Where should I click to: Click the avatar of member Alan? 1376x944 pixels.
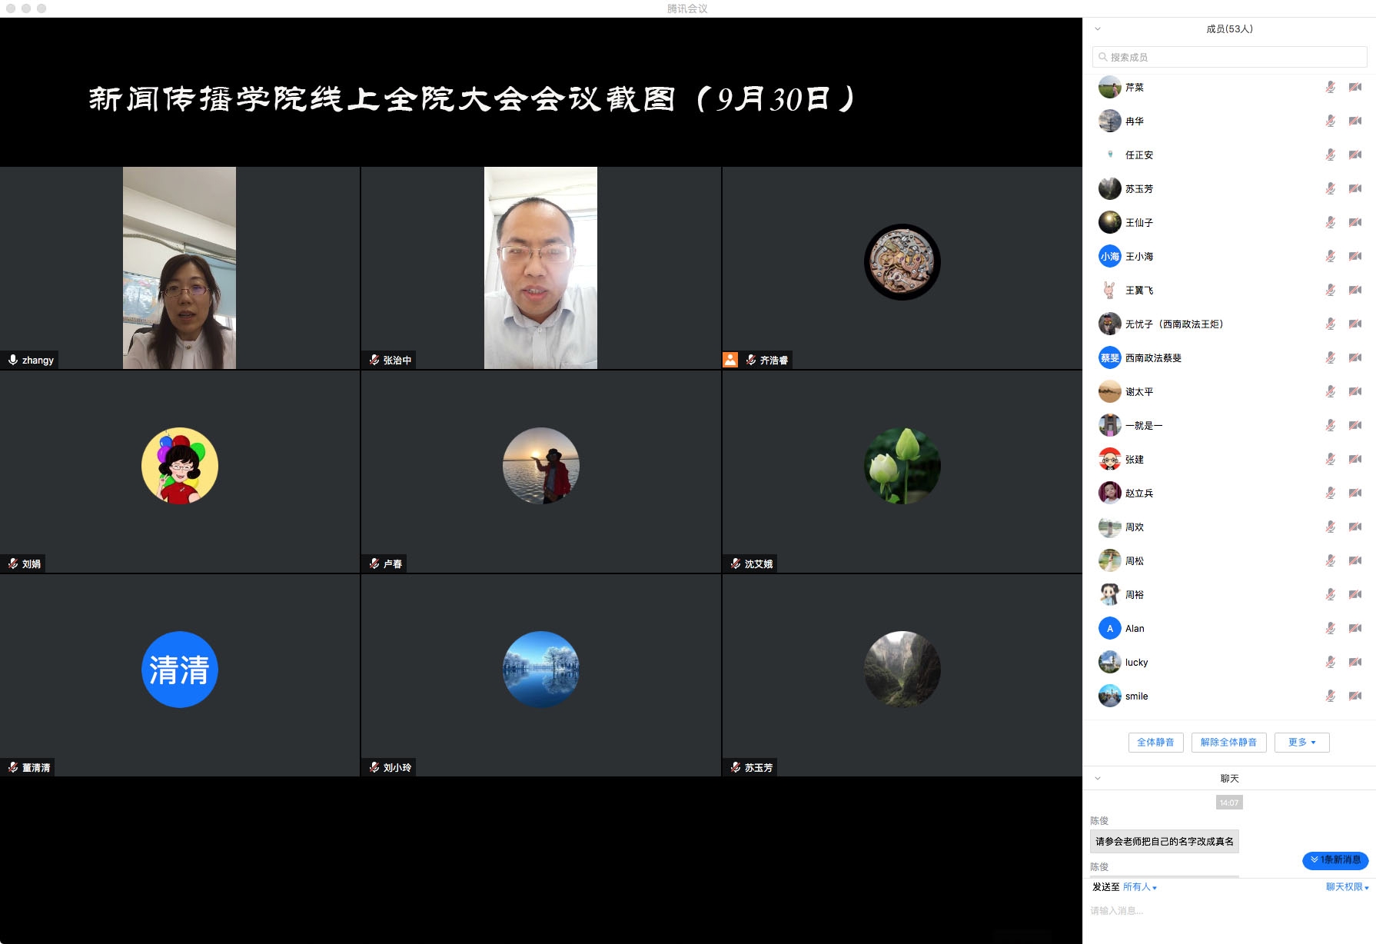1109,629
